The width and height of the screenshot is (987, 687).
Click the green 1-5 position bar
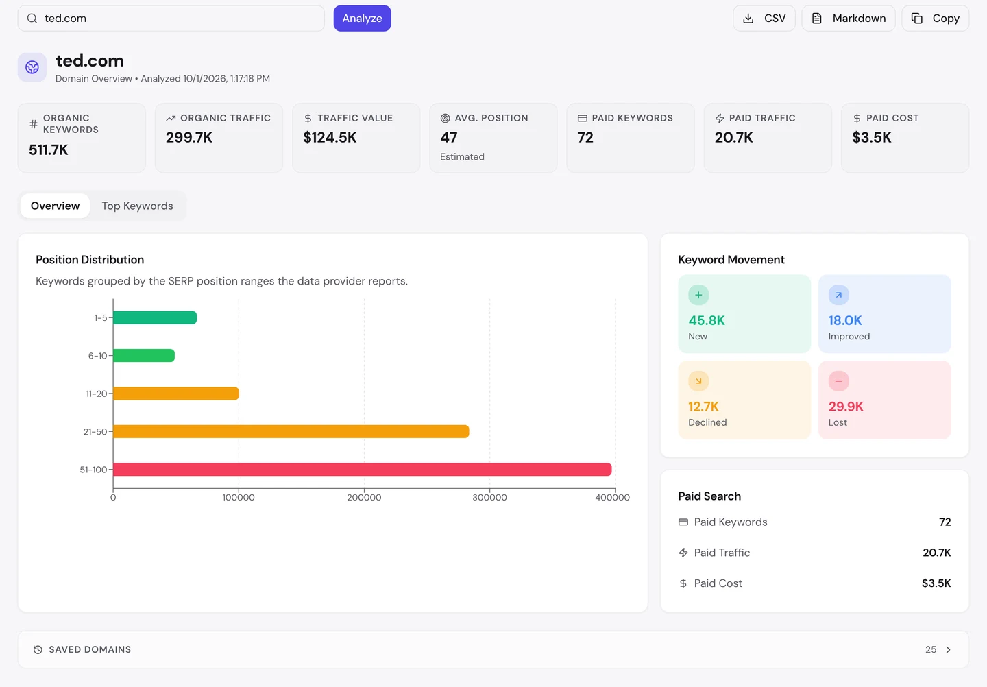tap(155, 317)
